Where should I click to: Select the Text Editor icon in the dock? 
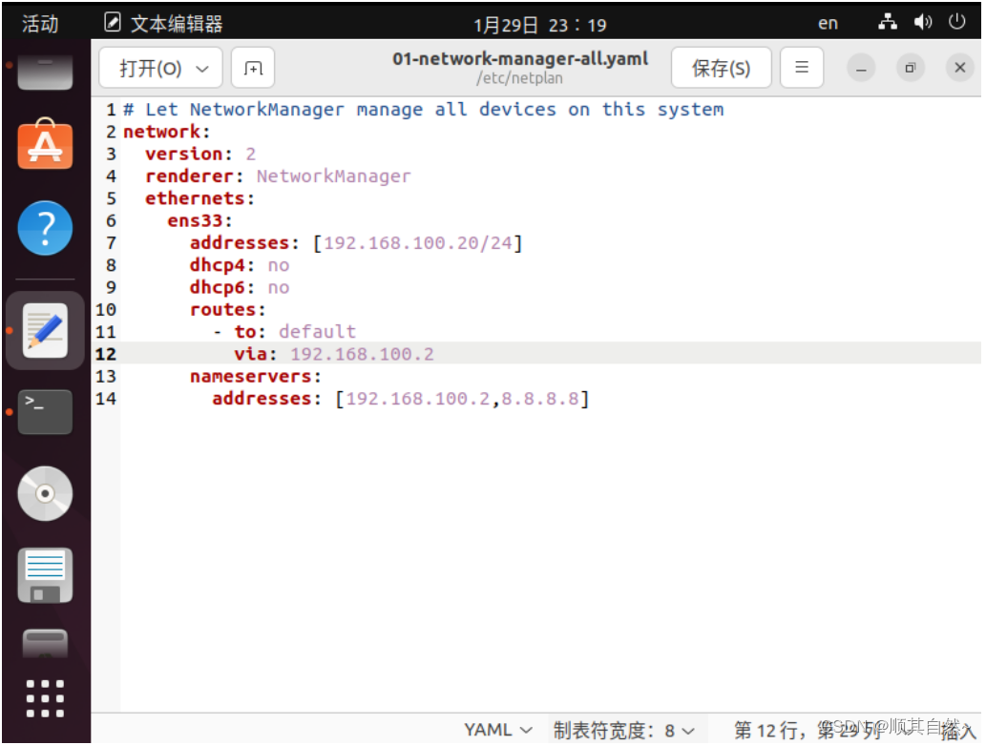tap(43, 329)
